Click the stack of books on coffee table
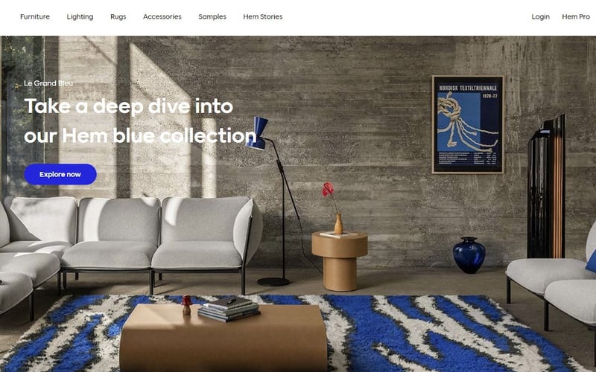Screen dimensions: 596x372 click(229, 309)
